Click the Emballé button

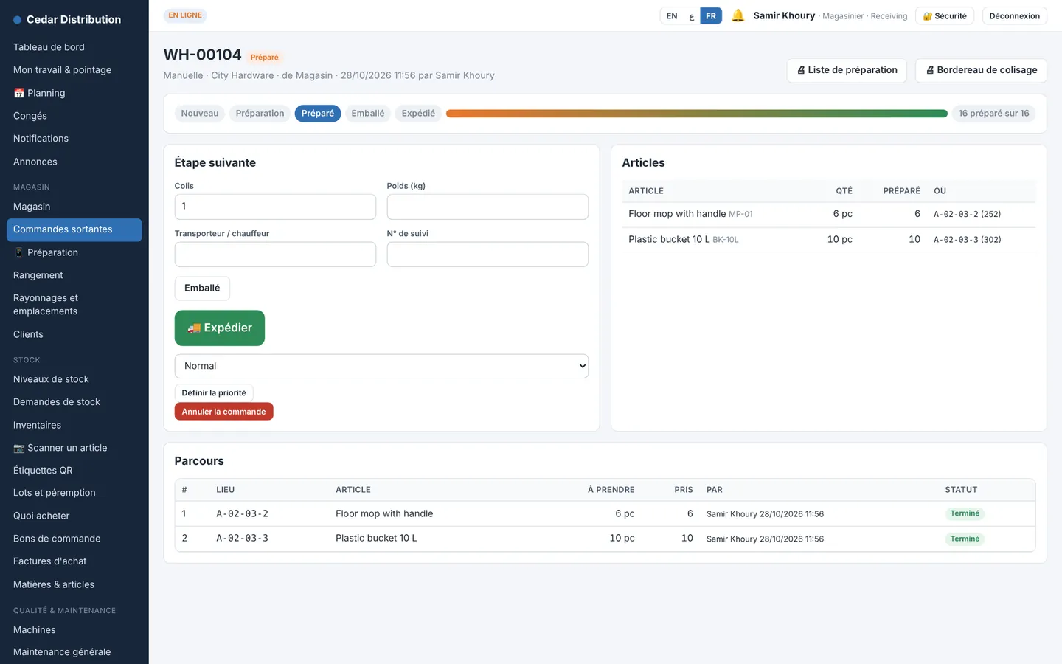[202, 288]
